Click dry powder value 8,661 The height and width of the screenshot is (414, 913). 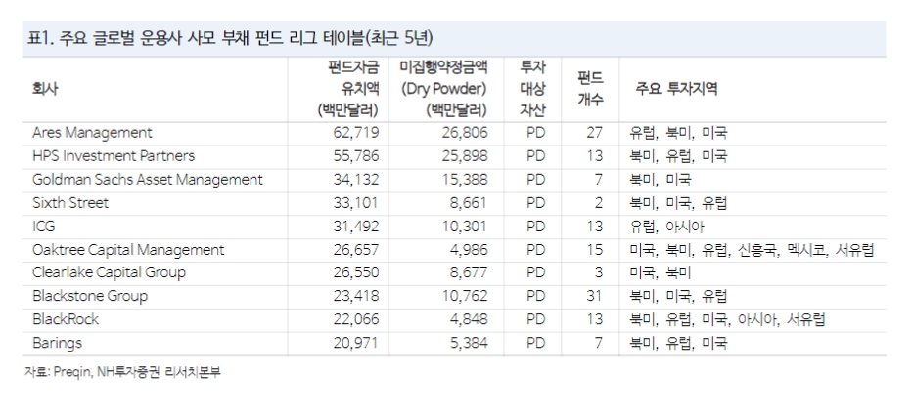469,203
